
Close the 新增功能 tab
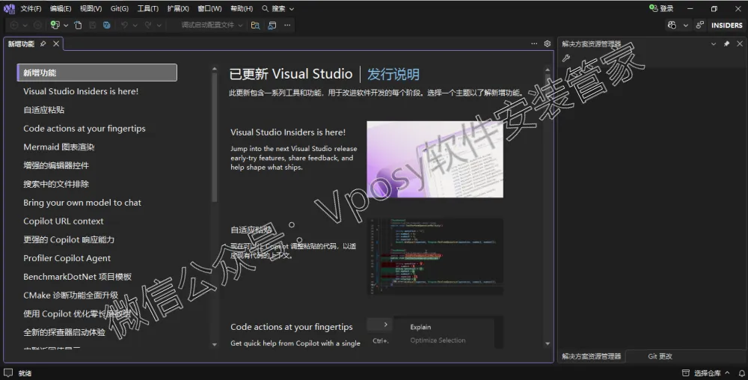point(56,44)
